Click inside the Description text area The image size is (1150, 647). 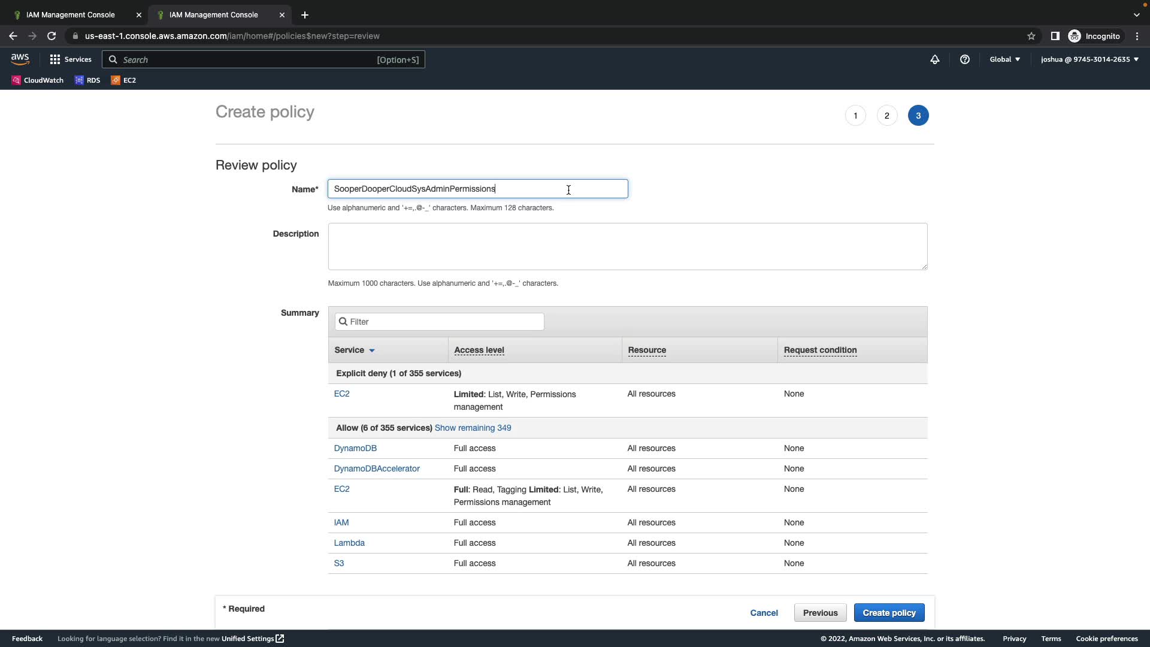click(627, 246)
